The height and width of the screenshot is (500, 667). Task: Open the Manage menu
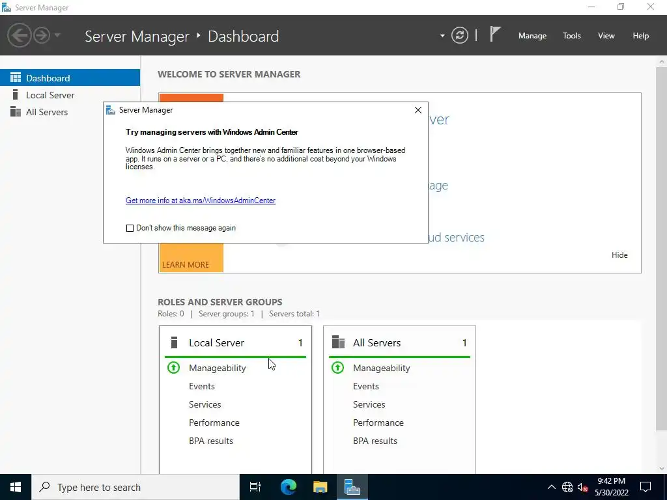[532, 36]
